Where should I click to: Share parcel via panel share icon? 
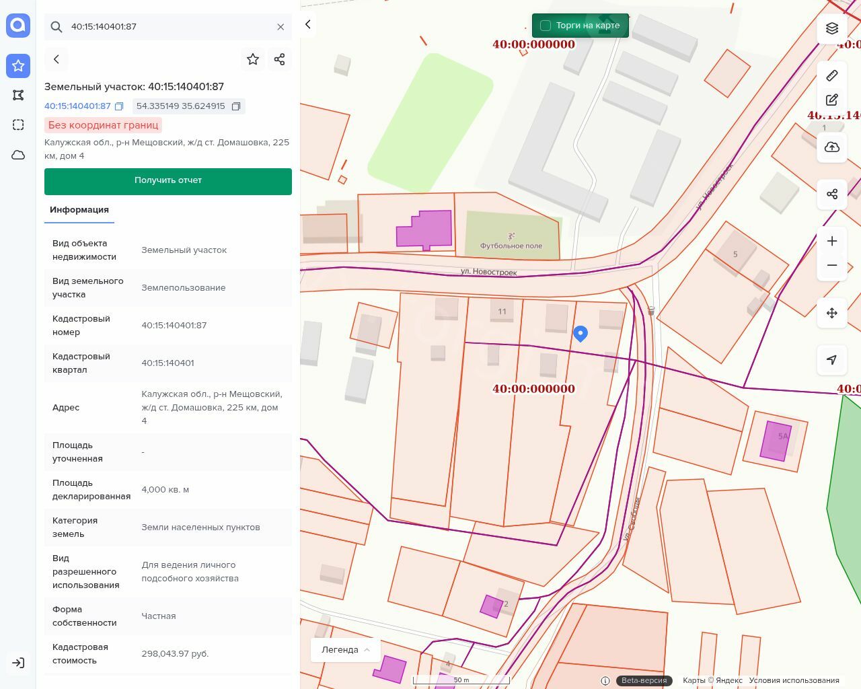pyautogui.click(x=280, y=59)
